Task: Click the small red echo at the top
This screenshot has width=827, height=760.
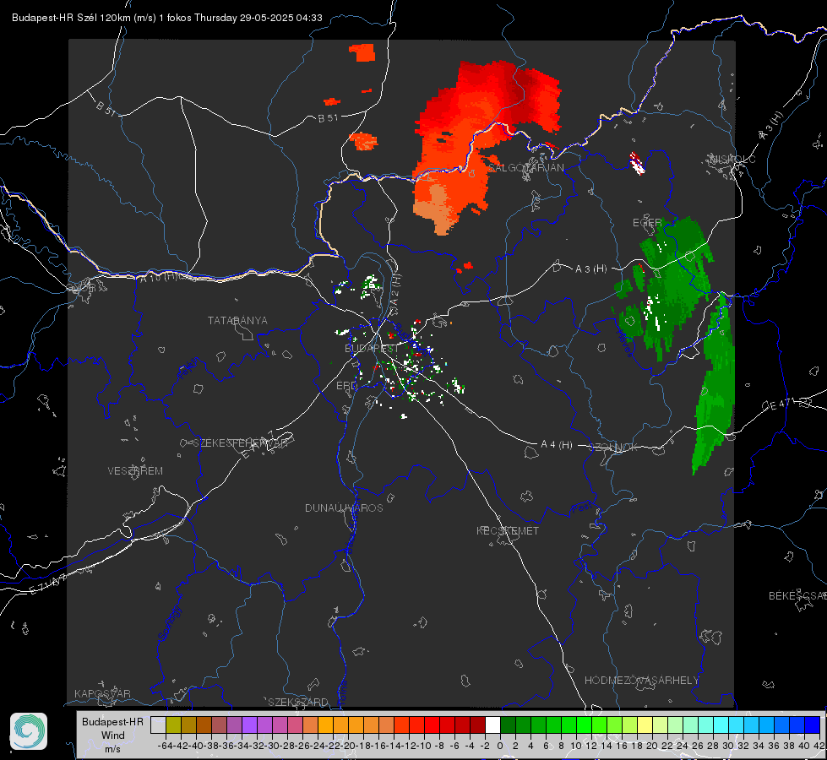Action: coord(362,52)
